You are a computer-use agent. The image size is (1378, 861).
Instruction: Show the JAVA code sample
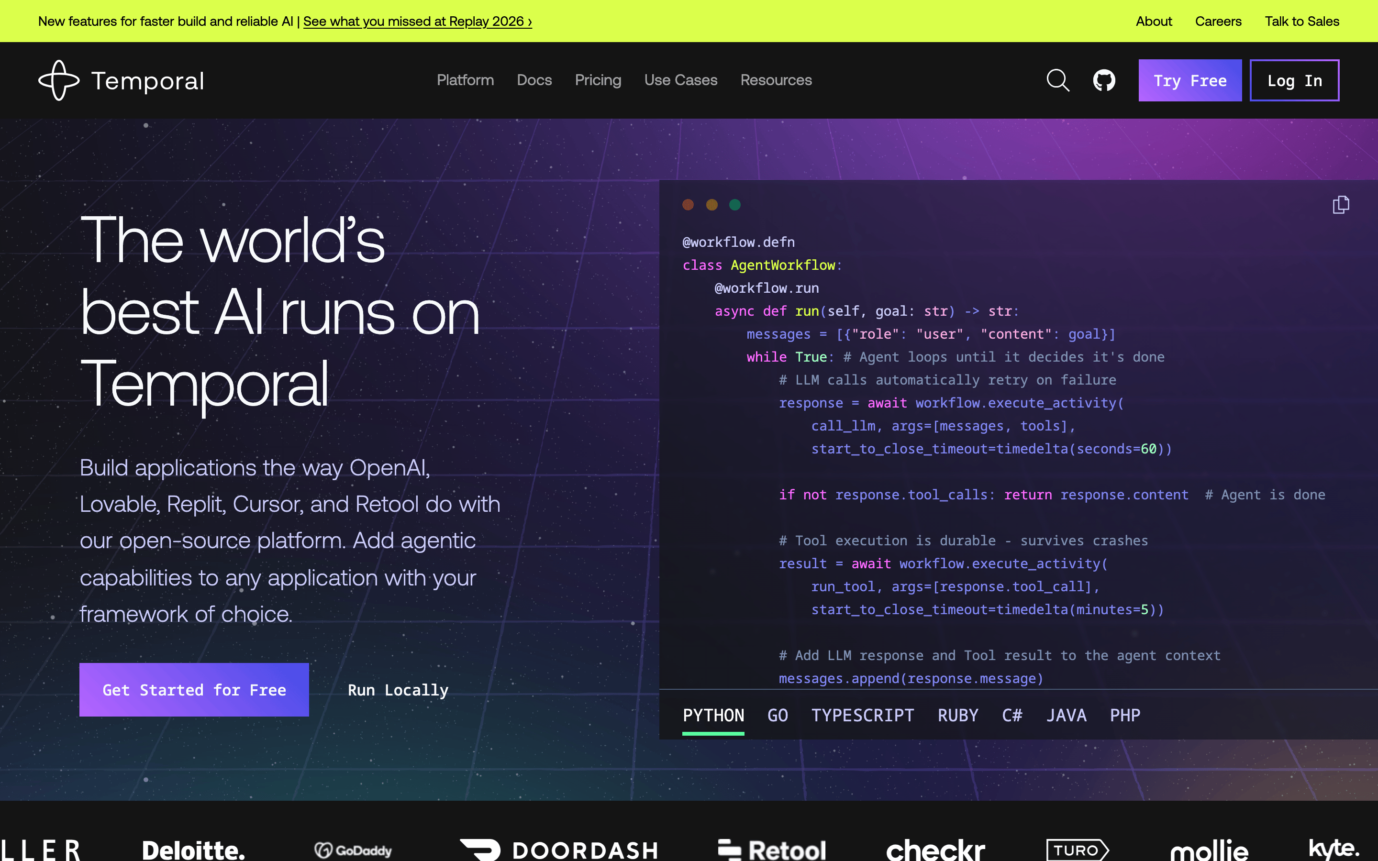[1066, 715]
